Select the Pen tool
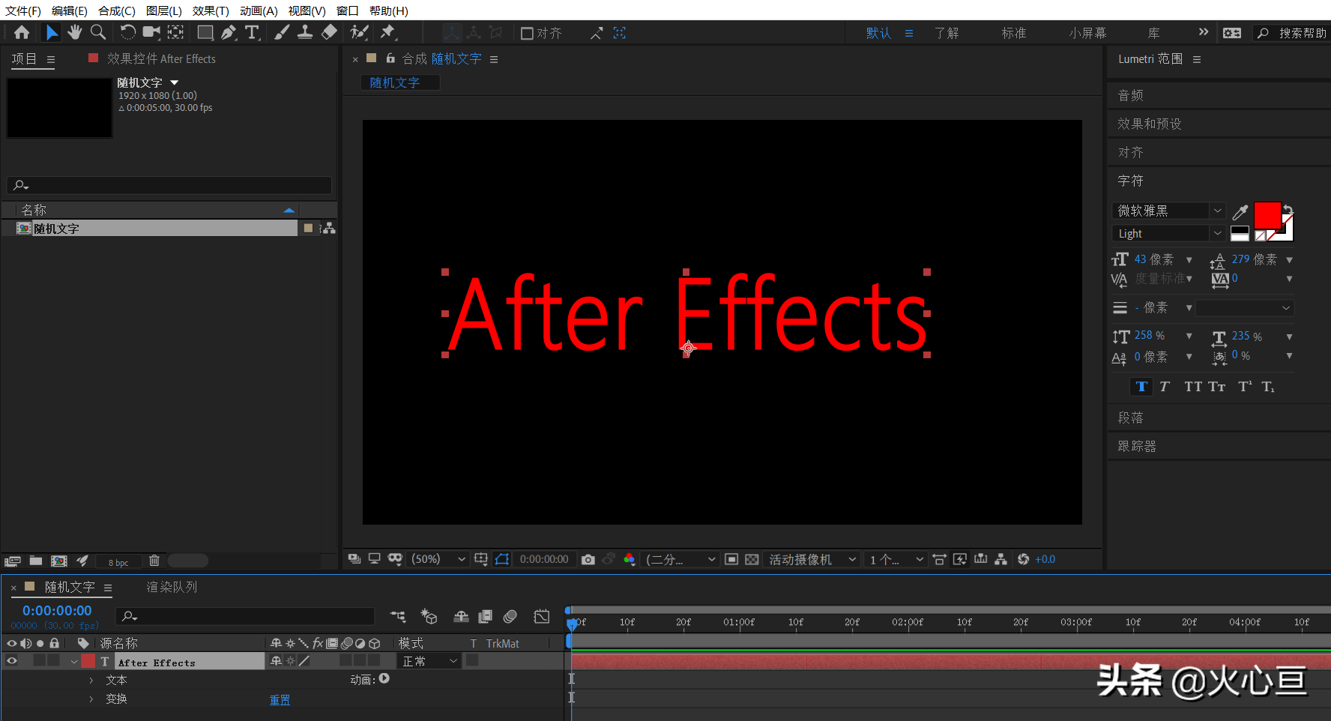The image size is (1331, 721). pos(229,32)
